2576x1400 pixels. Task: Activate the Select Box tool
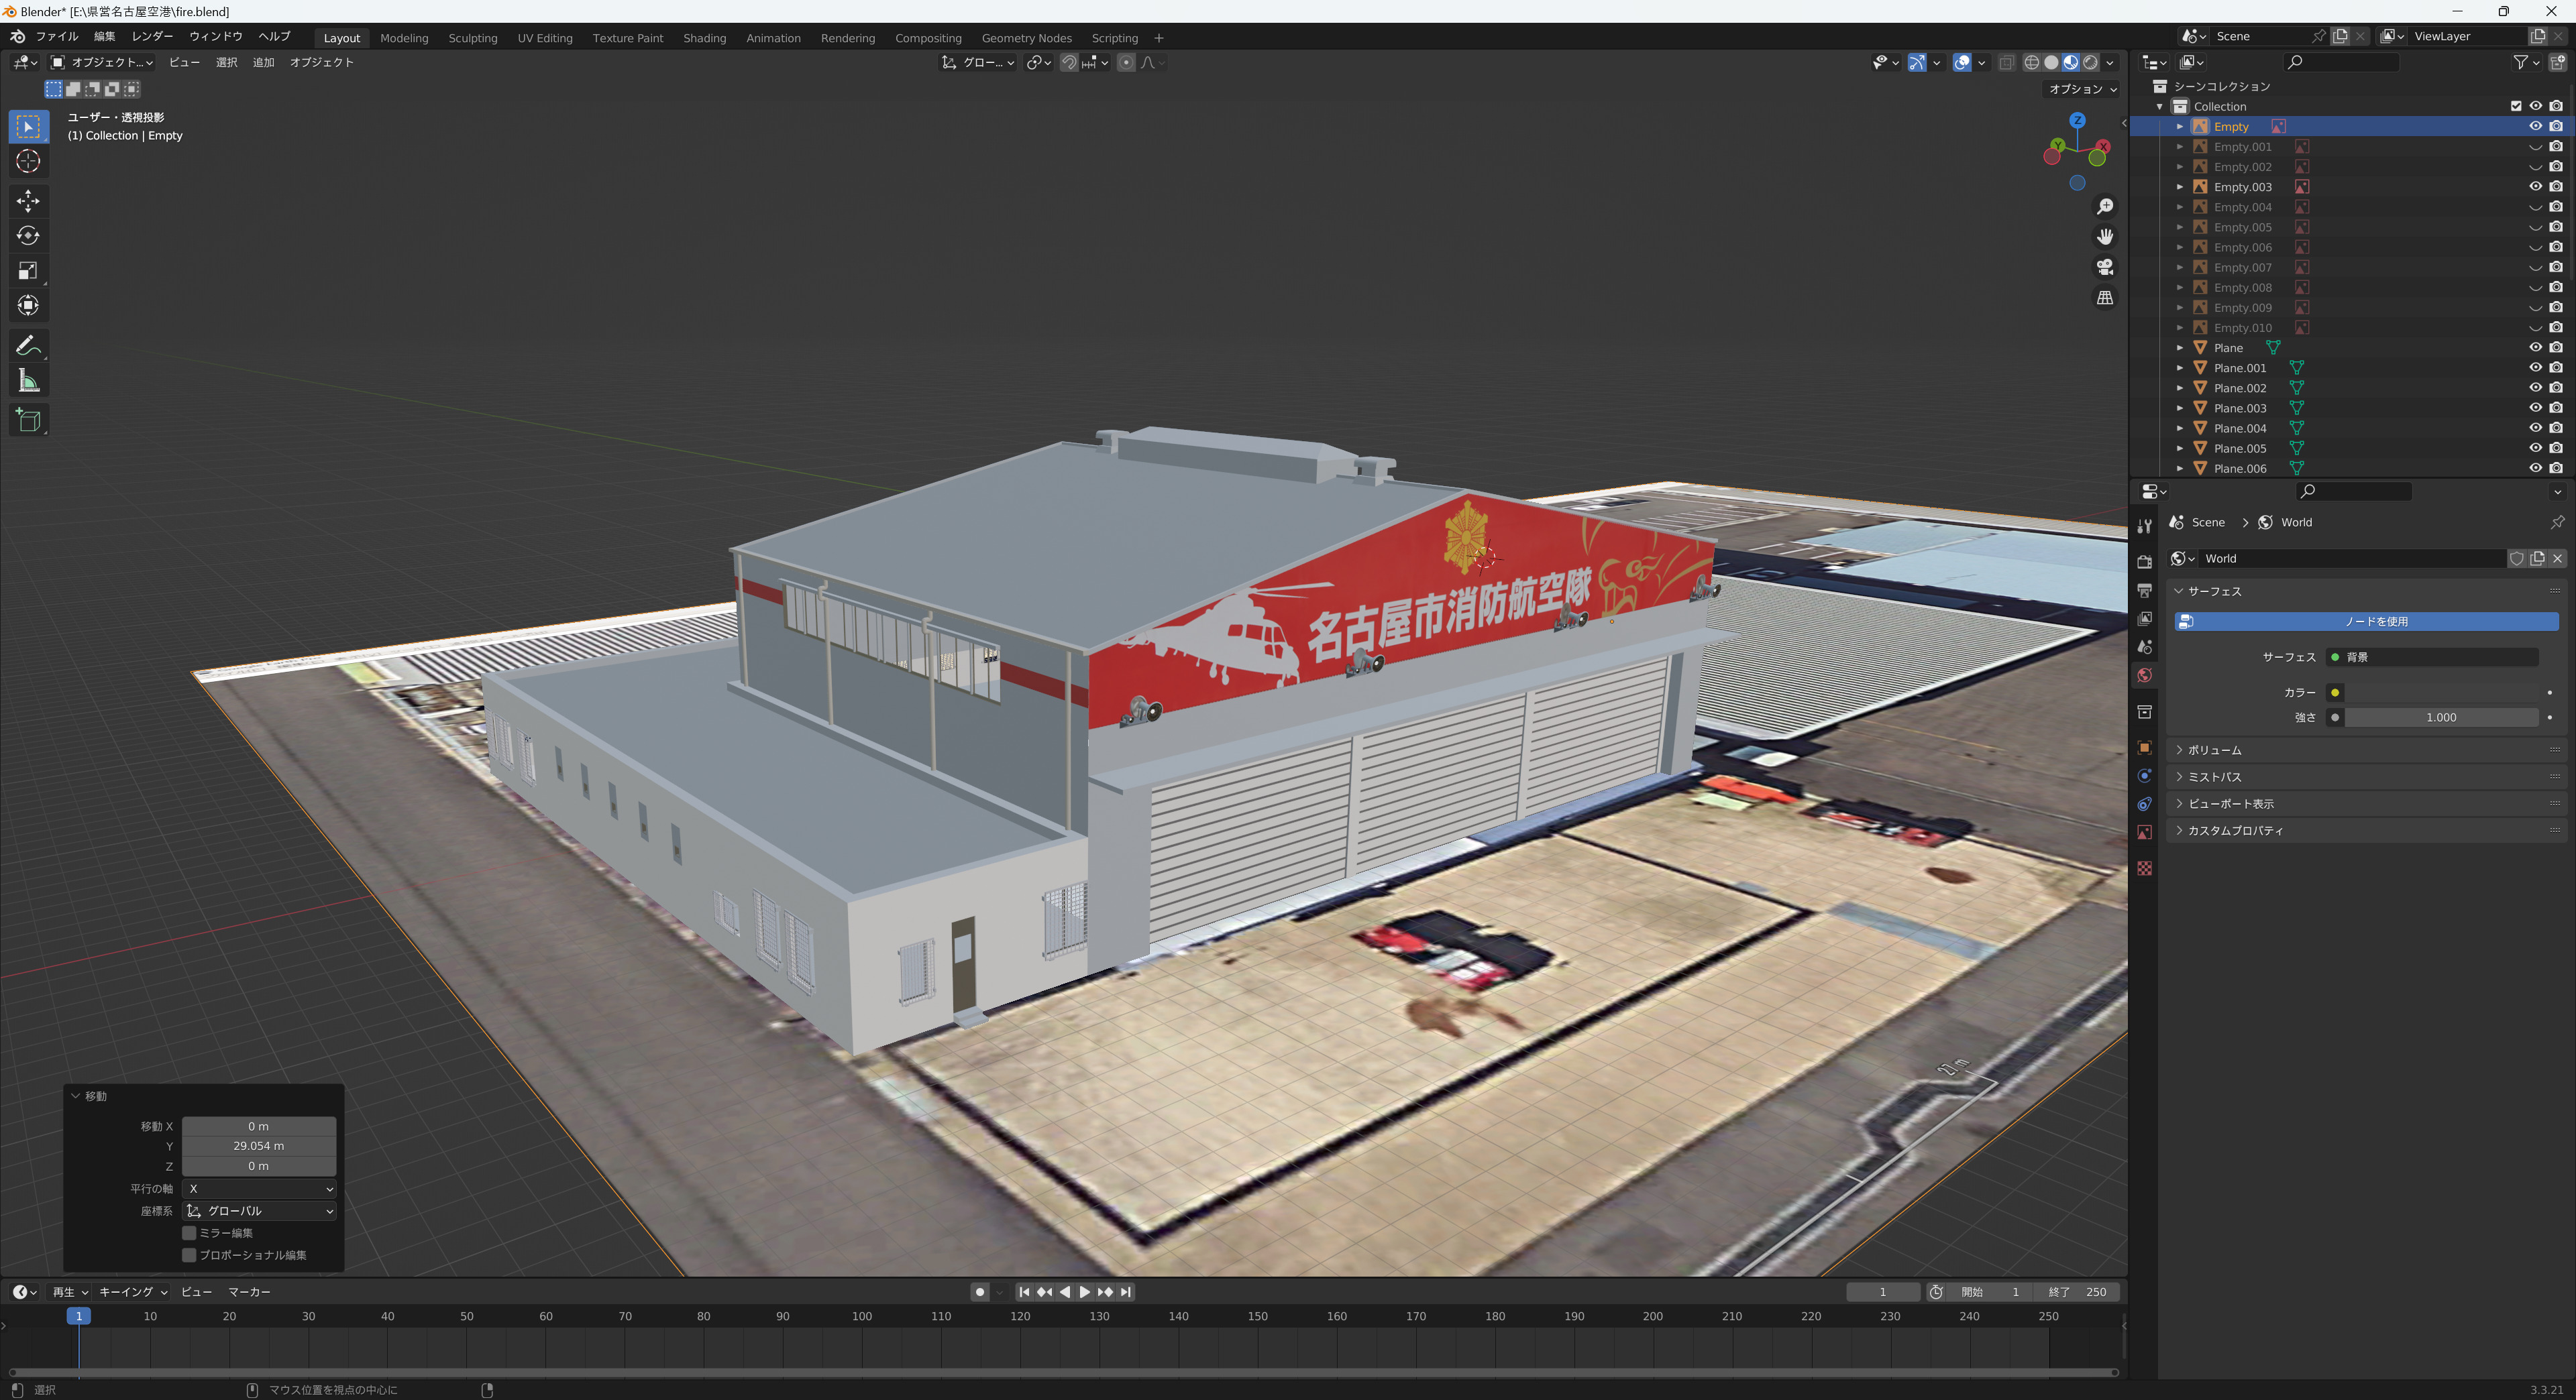coord(28,126)
